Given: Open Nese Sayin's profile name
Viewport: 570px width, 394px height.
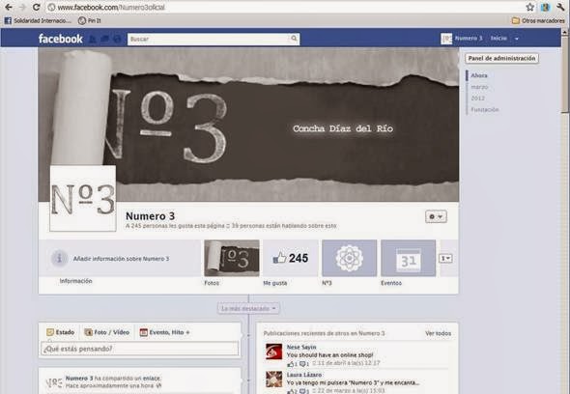Looking at the screenshot, I should coord(301,347).
